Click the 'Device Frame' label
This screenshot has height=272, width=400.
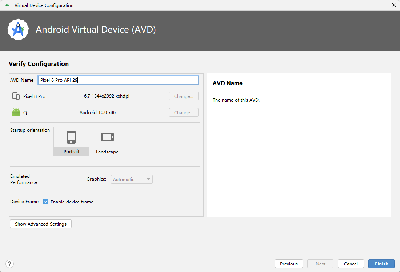pos(24,202)
